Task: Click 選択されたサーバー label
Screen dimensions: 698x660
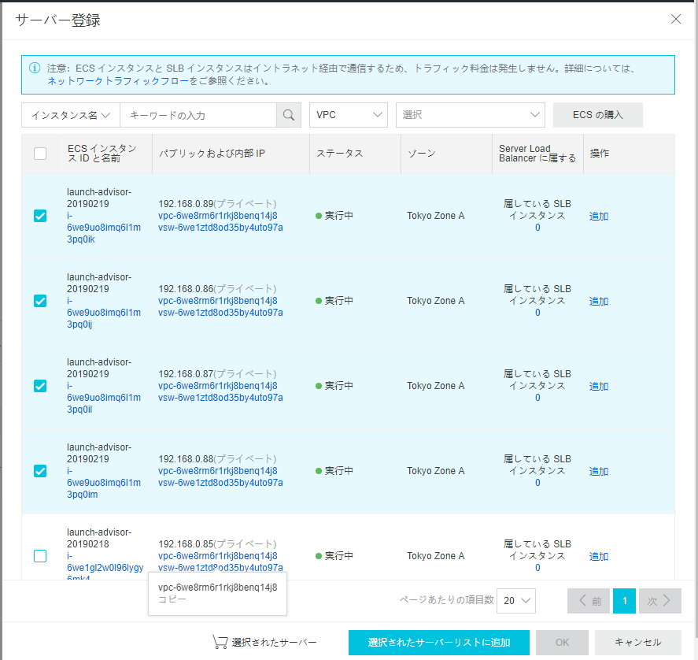Action: point(274,642)
